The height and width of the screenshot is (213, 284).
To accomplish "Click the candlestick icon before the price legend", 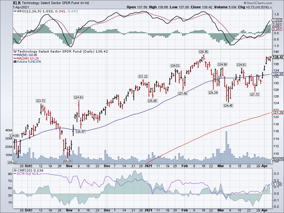I will tap(15, 51).
